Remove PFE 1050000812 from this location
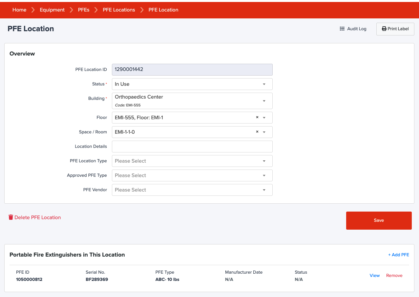 click(394, 276)
